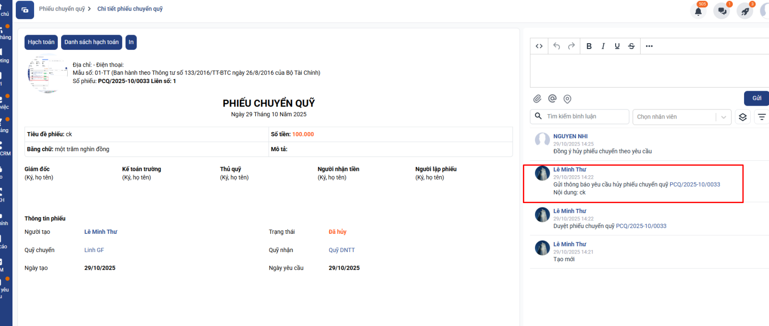Click the location pin icon
769x326 pixels.
pyautogui.click(x=567, y=99)
